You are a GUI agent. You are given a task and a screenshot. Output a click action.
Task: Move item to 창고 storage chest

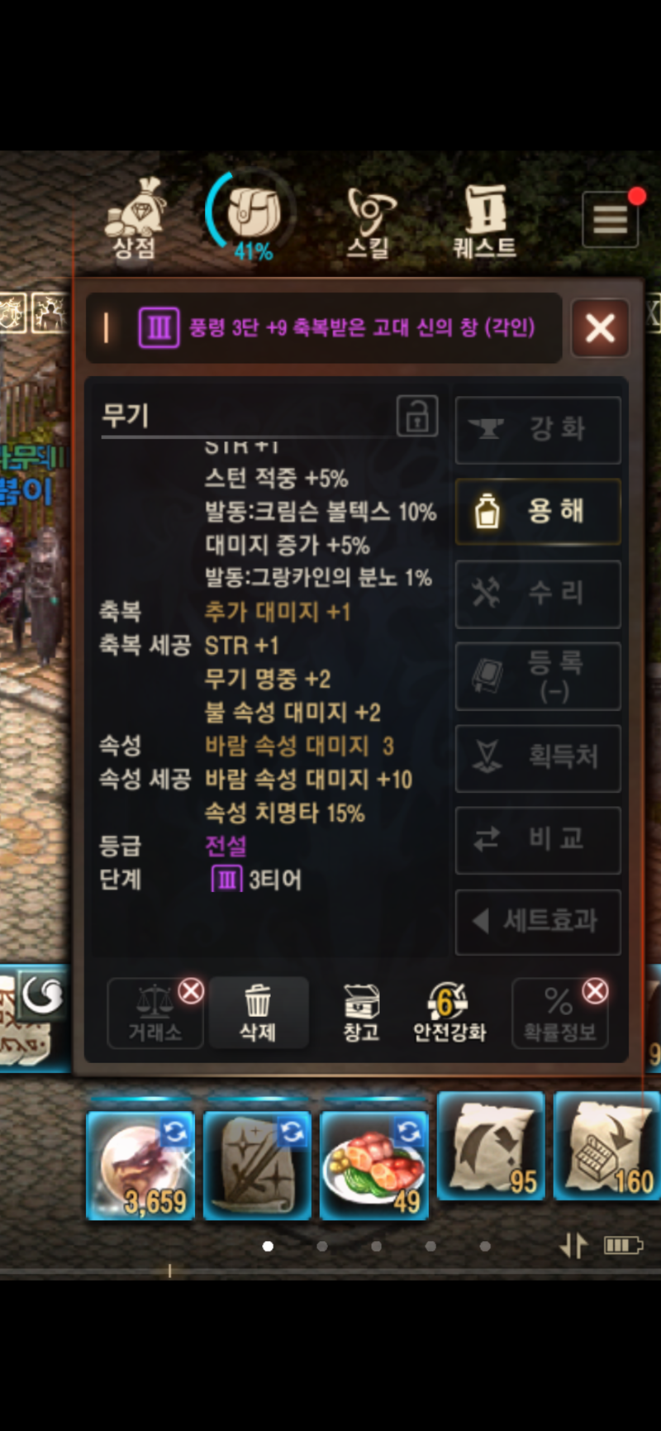[x=361, y=1013]
